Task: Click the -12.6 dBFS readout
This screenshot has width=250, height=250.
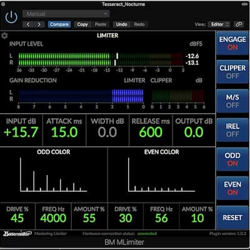Action: 192,56
